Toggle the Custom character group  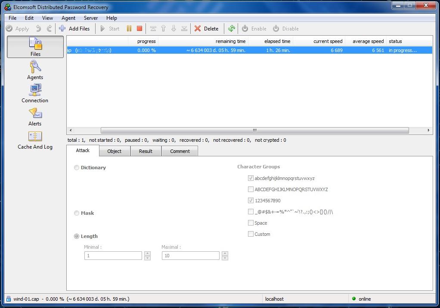[251, 234]
